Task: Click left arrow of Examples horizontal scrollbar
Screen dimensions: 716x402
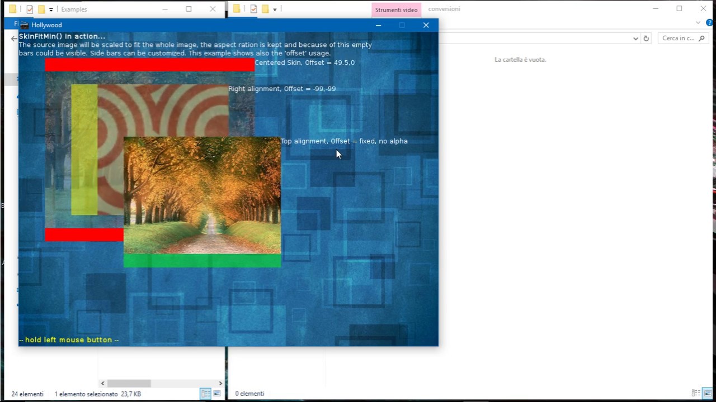Action: (x=102, y=383)
